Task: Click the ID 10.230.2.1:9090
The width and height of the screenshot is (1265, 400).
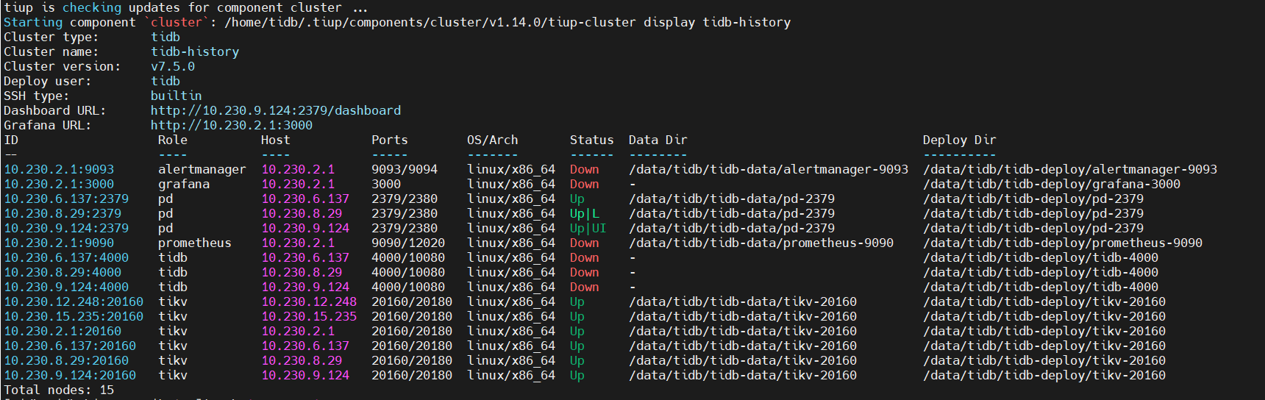Action: point(59,243)
